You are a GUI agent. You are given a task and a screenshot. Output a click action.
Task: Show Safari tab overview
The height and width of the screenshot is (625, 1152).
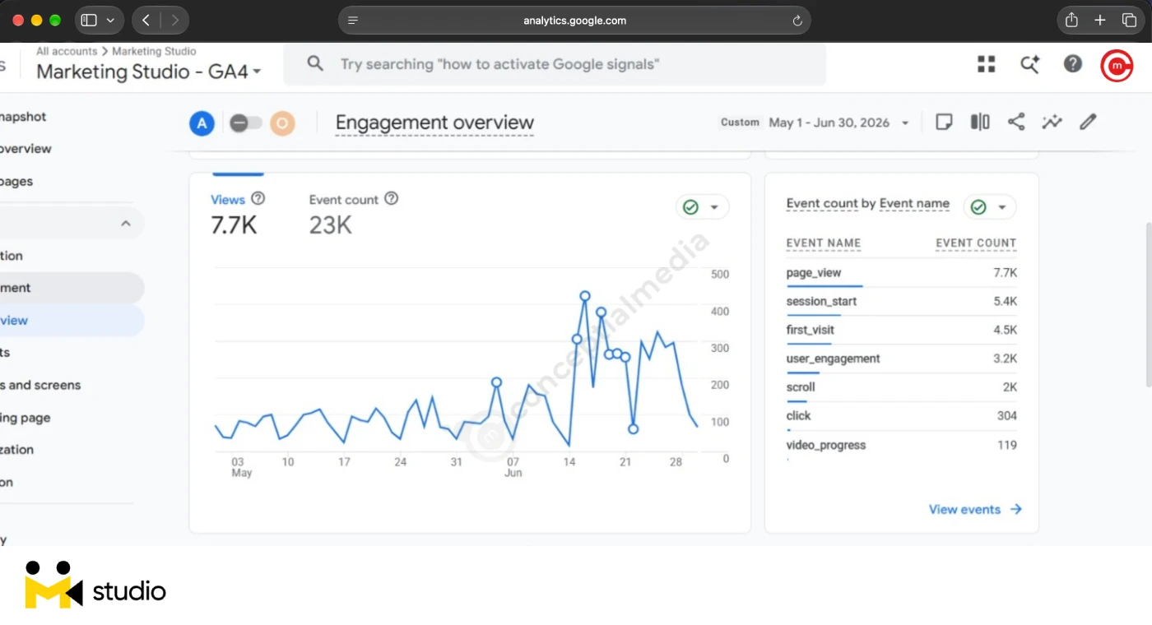[1129, 21]
